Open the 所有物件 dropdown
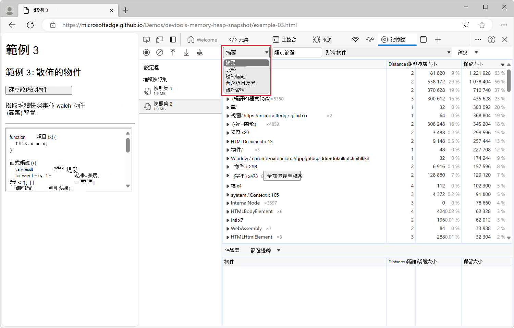This screenshot has height=328, width=514. (388, 52)
